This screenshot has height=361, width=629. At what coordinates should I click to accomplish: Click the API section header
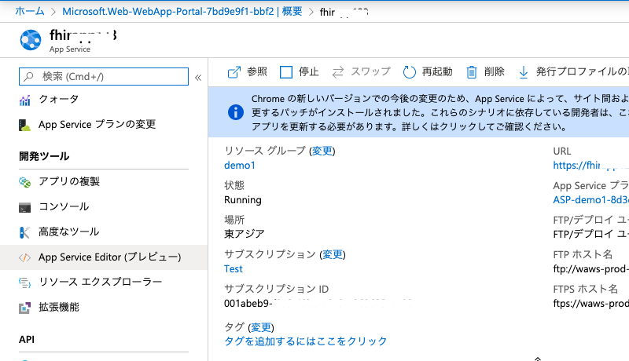tap(27, 339)
